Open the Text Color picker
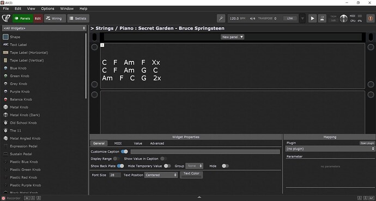Image resolution: width=376 pixels, height=201 pixels. (x=191, y=175)
